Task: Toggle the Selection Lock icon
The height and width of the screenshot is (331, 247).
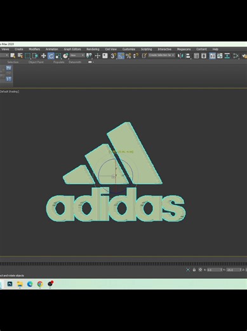Action: click(194, 270)
